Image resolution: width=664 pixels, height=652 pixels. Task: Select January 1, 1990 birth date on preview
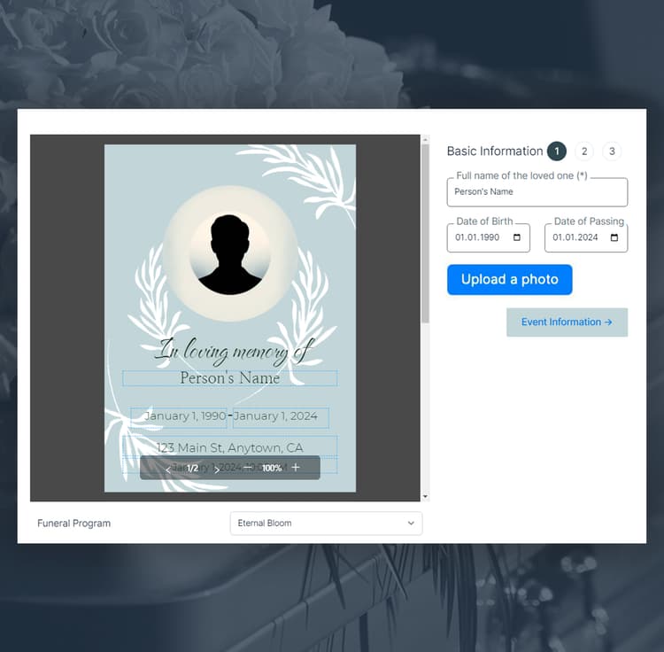[x=179, y=416]
